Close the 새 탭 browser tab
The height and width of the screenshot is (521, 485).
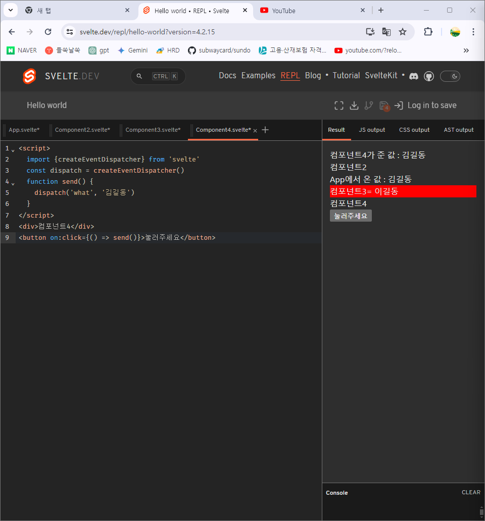[x=127, y=10]
